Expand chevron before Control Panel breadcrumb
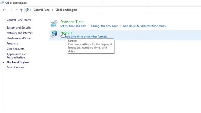This screenshot has width=201, height=113. coord(31,10)
